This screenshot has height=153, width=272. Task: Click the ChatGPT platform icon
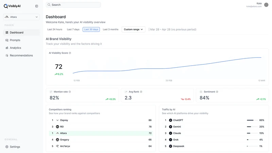tap(171, 120)
